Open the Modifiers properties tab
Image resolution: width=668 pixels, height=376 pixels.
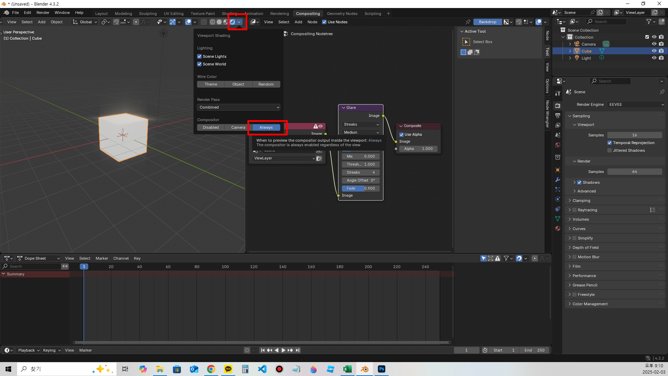(558, 180)
